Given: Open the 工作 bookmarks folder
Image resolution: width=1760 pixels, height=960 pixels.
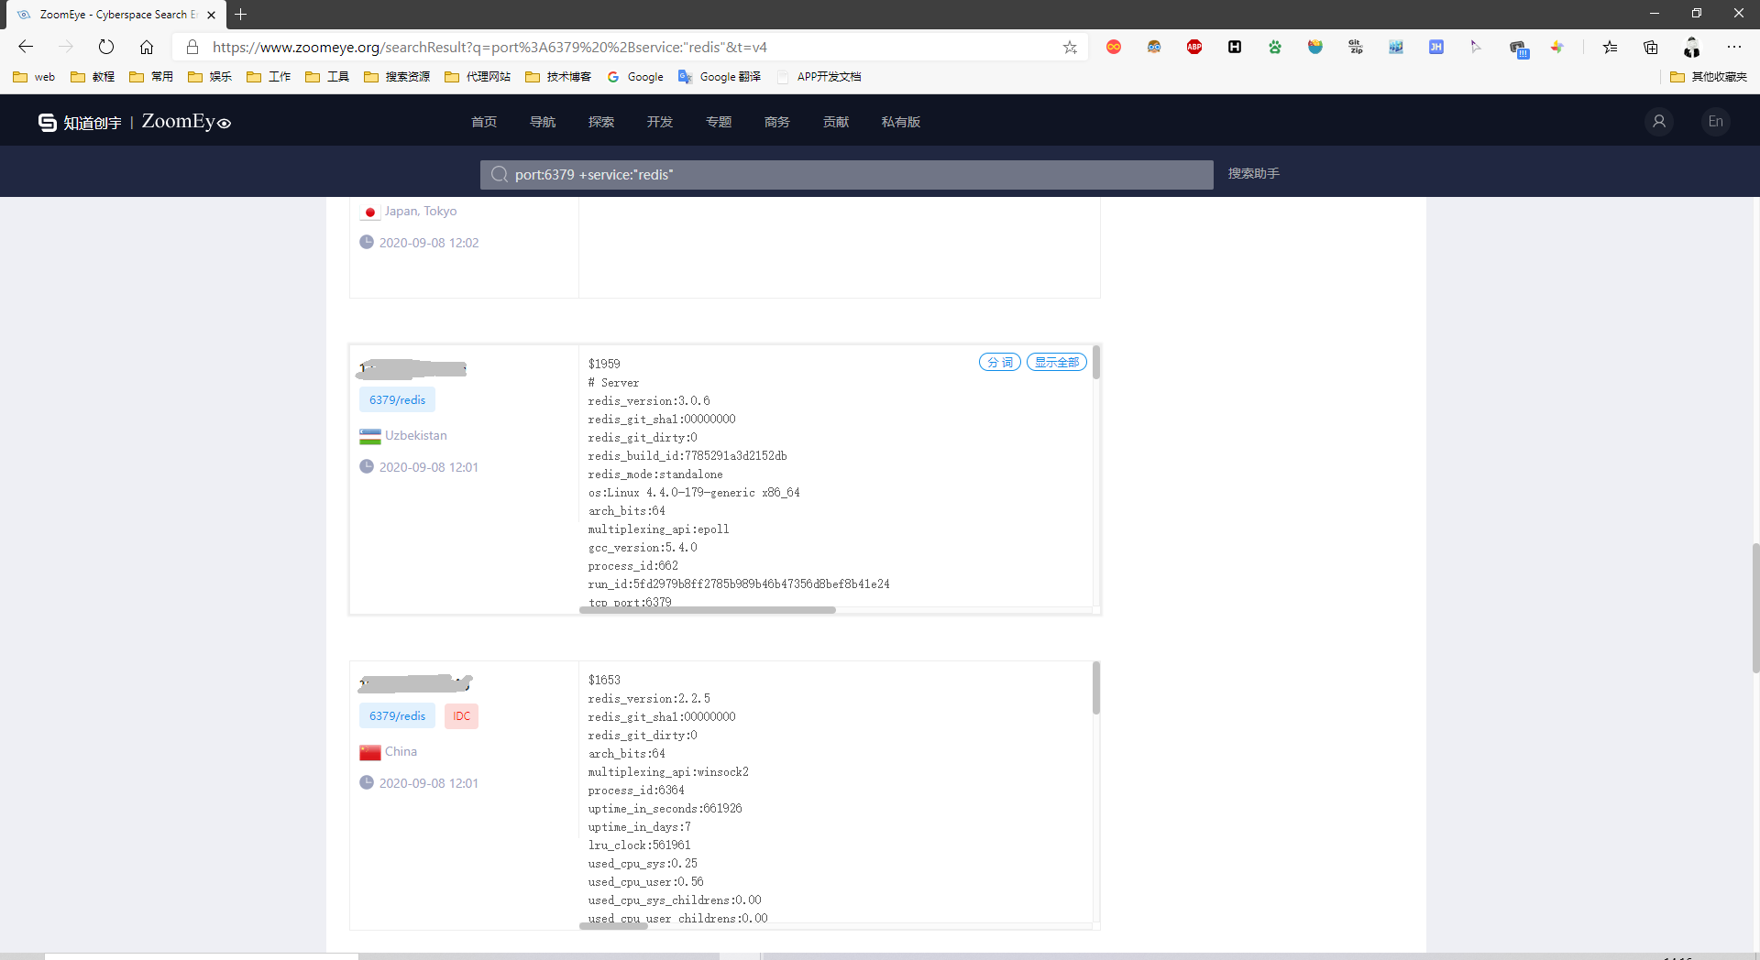Looking at the screenshot, I should (269, 77).
